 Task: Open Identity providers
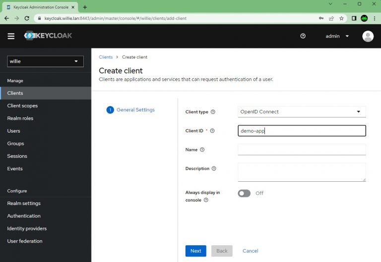46,228
